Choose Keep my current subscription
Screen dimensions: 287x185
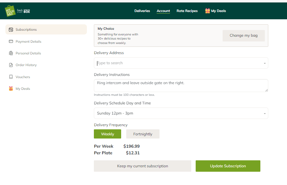tap(142, 166)
